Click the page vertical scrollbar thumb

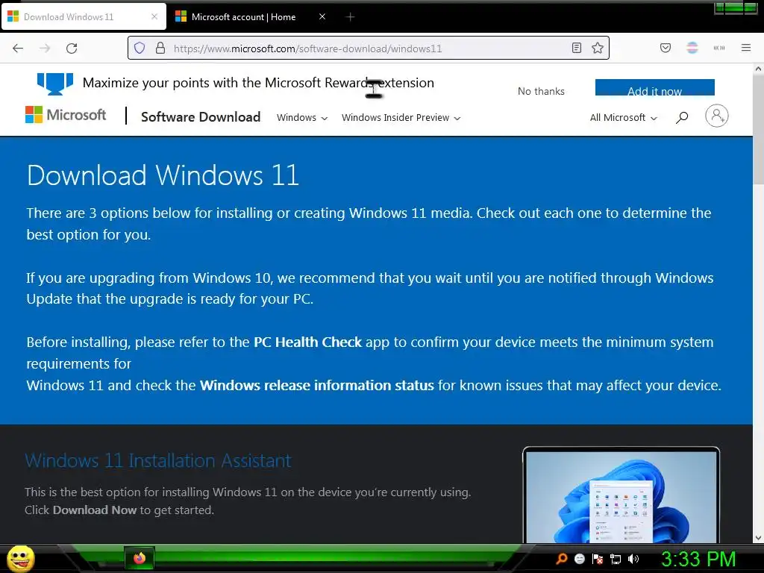pyautogui.click(x=758, y=131)
